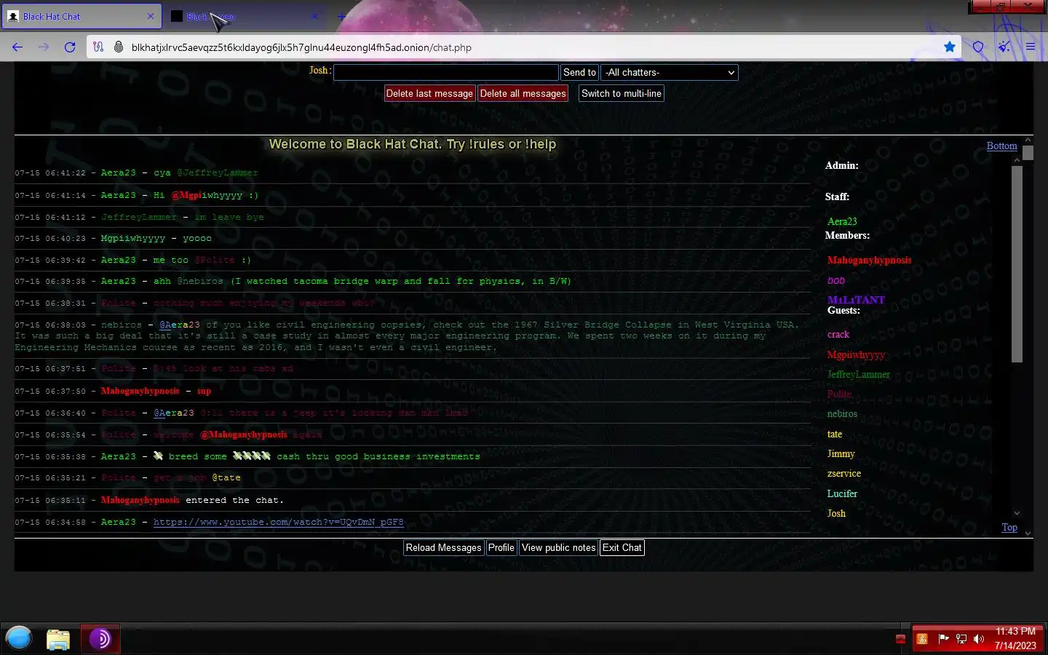Click user list scrollbar down arrow
The height and width of the screenshot is (655, 1048).
[1017, 513]
